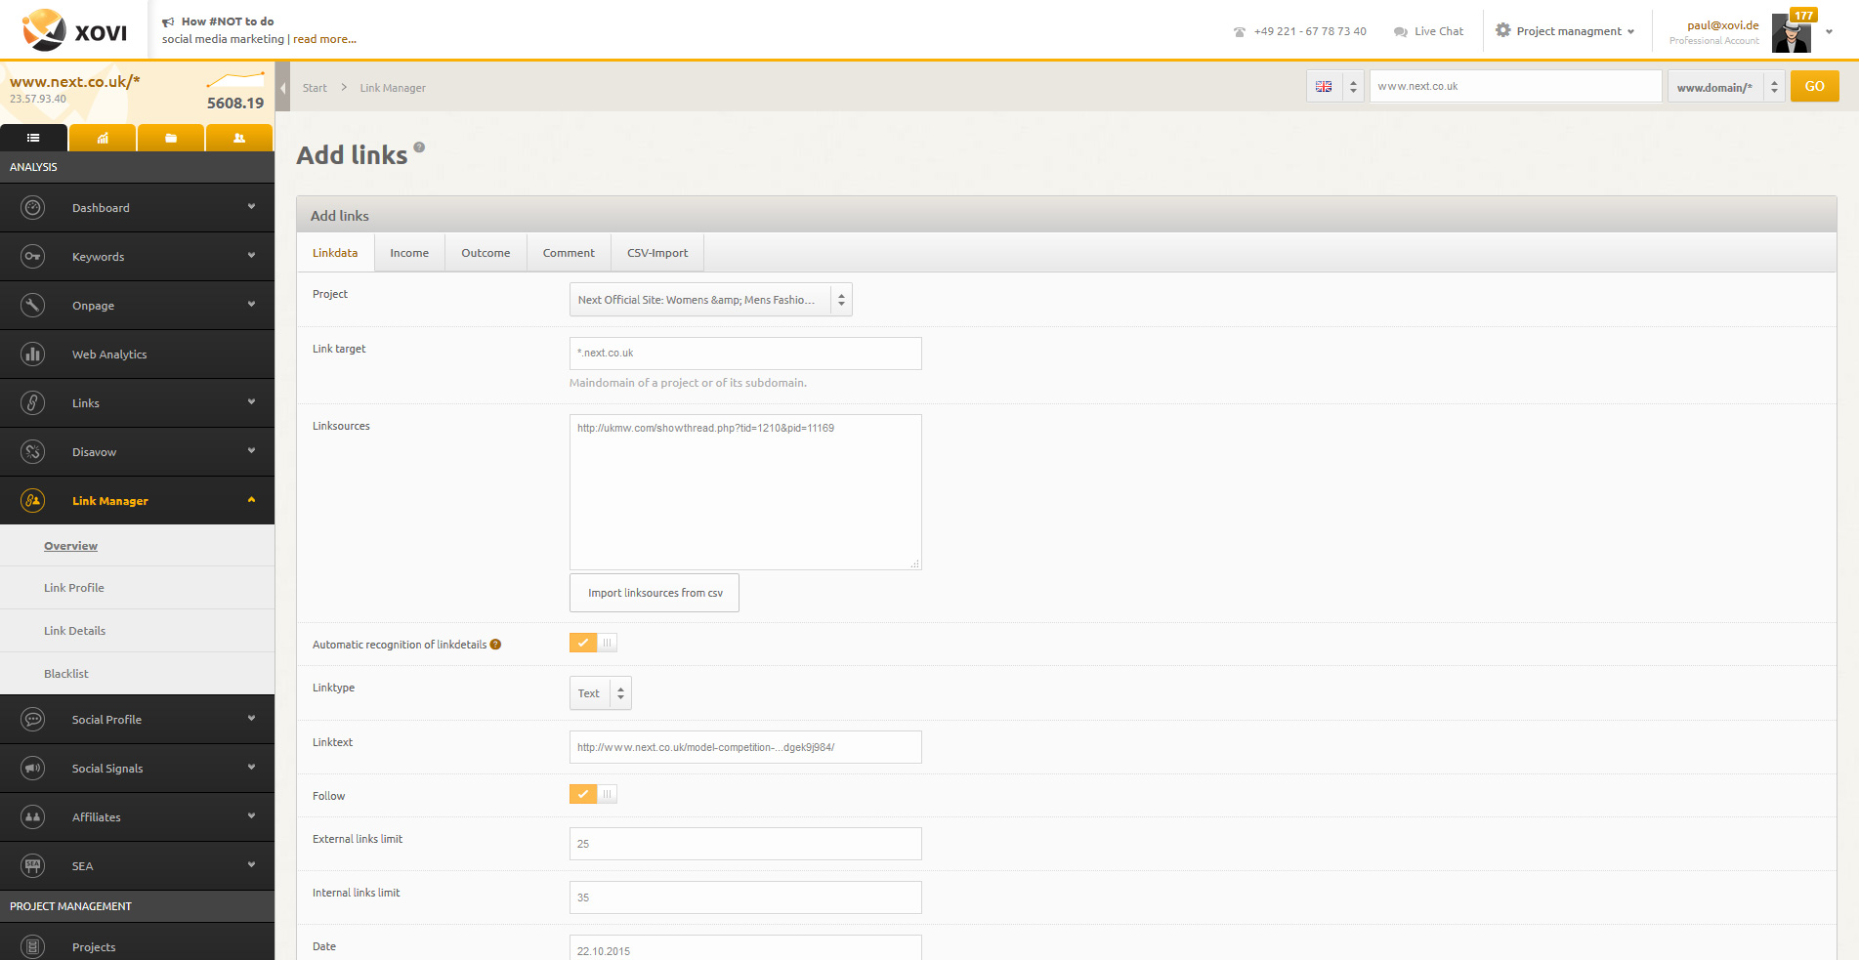1859x960 pixels.
Task: Click into the Linksources text area
Action: [x=745, y=492]
